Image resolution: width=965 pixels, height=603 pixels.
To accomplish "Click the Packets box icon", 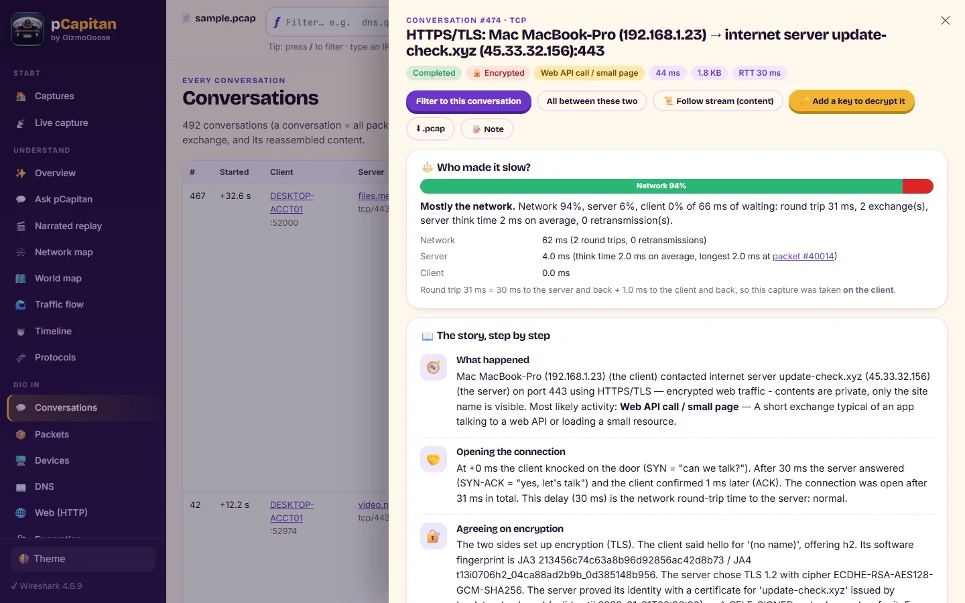I will pos(21,434).
